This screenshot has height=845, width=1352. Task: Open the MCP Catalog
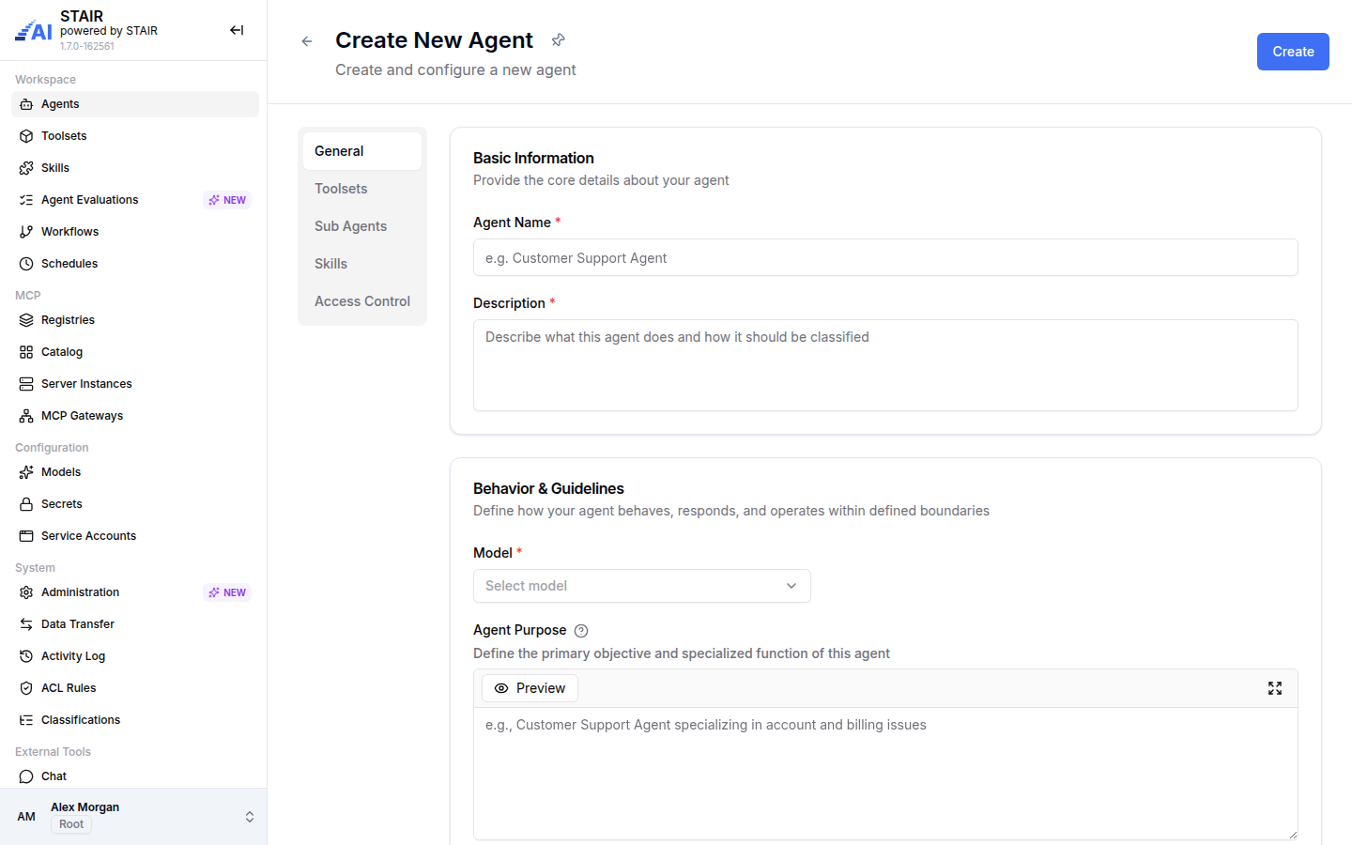click(x=135, y=352)
